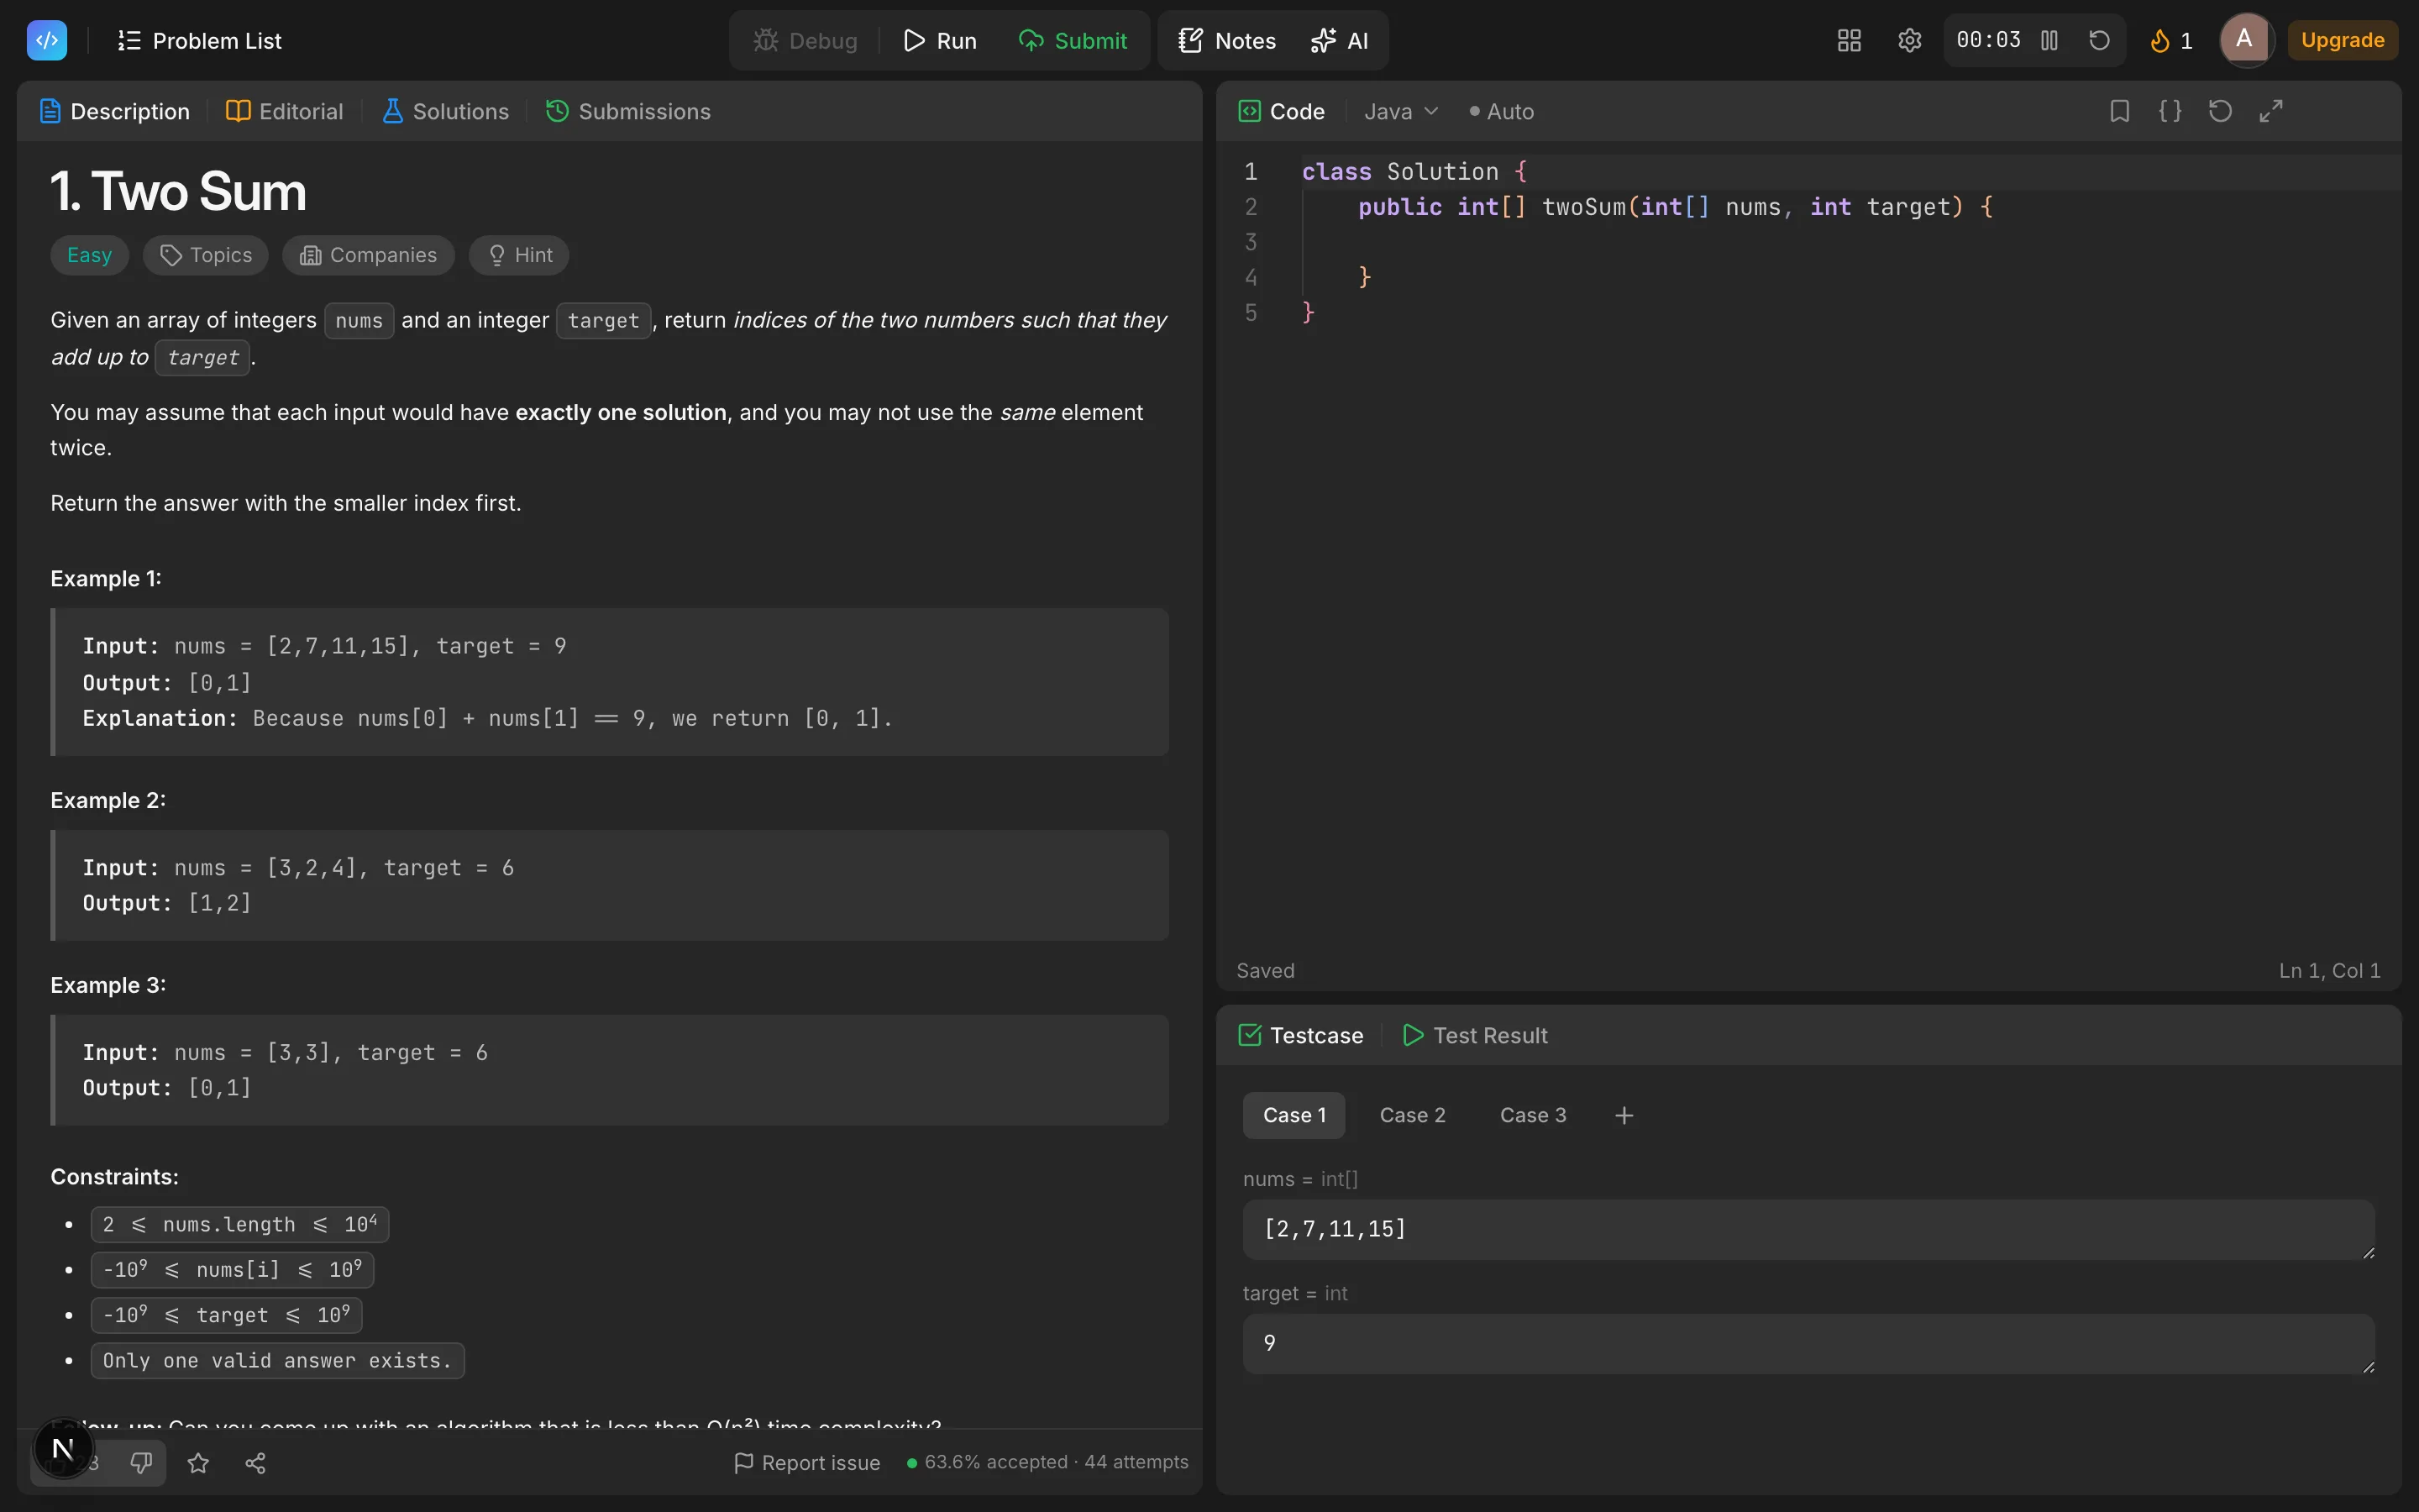Bookmark the code with the bookmark icon
This screenshot has width=2419, height=1512.
pyautogui.click(x=2119, y=111)
